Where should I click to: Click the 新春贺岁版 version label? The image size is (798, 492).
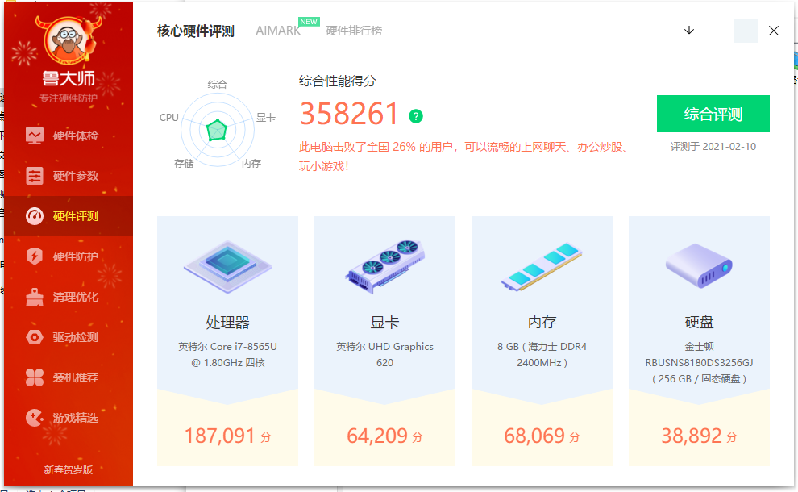[x=69, y=469]
